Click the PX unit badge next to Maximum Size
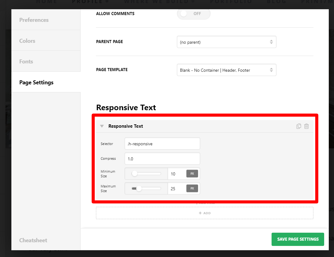Image resolution: width=334 pixels, height=257 pixels. point(192,188)
